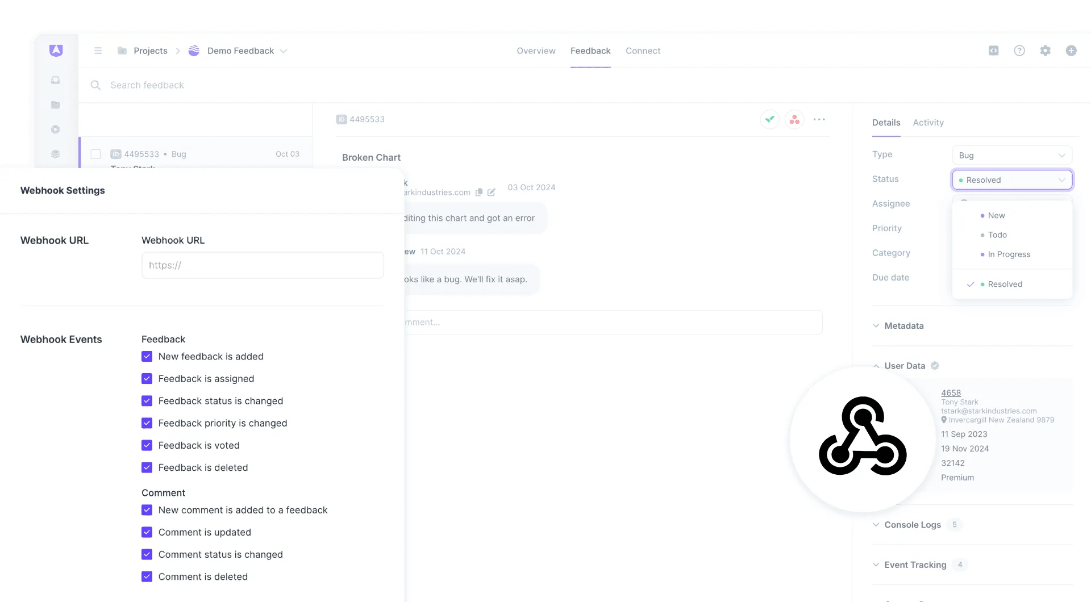The height and width of the screenshot is (602, 1091).
Task: Send feedback to Asana via integration icon
Action: (x=794, y=119)
